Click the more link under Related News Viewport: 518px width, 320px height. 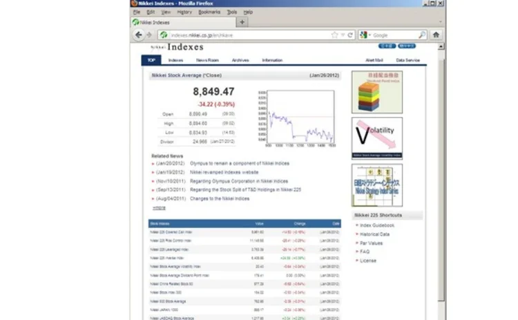tap(159, 208)
